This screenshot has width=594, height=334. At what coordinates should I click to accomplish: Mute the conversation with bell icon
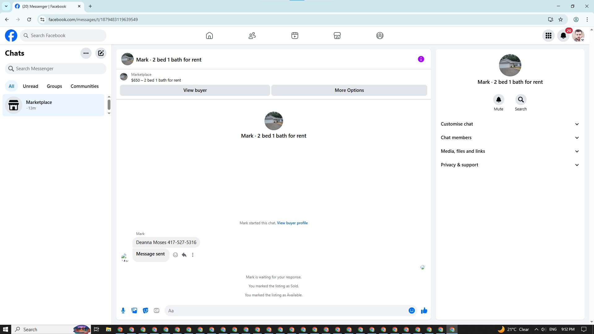[498, 100]
